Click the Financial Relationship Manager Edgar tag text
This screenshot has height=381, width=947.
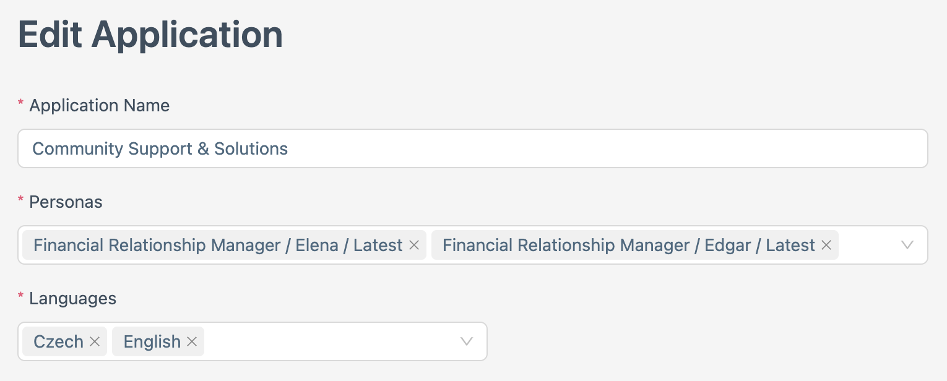[x=628, y=246]
